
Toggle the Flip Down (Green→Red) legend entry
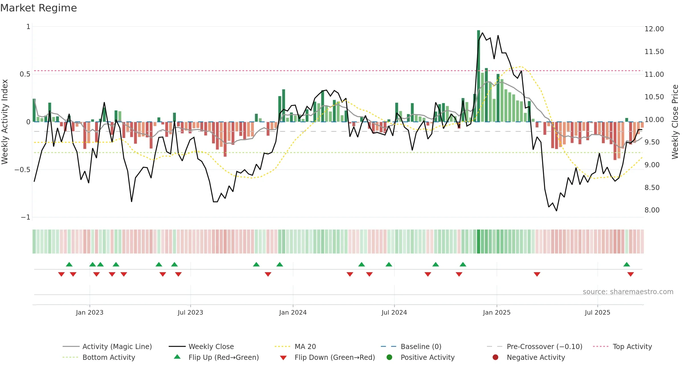(x=327, y=357)
